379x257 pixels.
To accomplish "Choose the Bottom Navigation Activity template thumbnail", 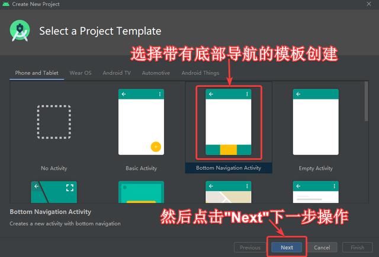I will pos(229,122).
